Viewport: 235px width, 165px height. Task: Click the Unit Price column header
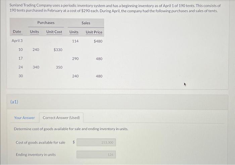tap(94, 32)
